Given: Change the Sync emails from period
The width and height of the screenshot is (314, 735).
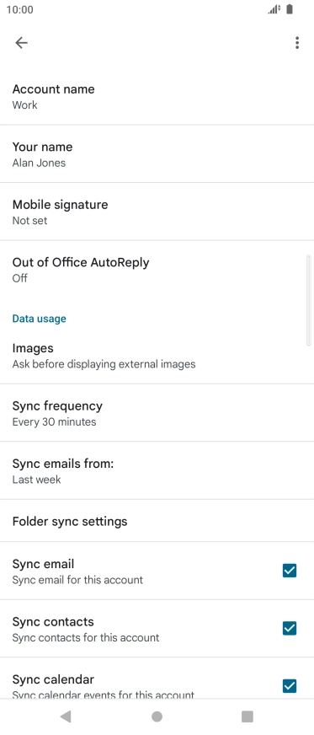Looking at the screenshot, I should [x=157, y=470].
